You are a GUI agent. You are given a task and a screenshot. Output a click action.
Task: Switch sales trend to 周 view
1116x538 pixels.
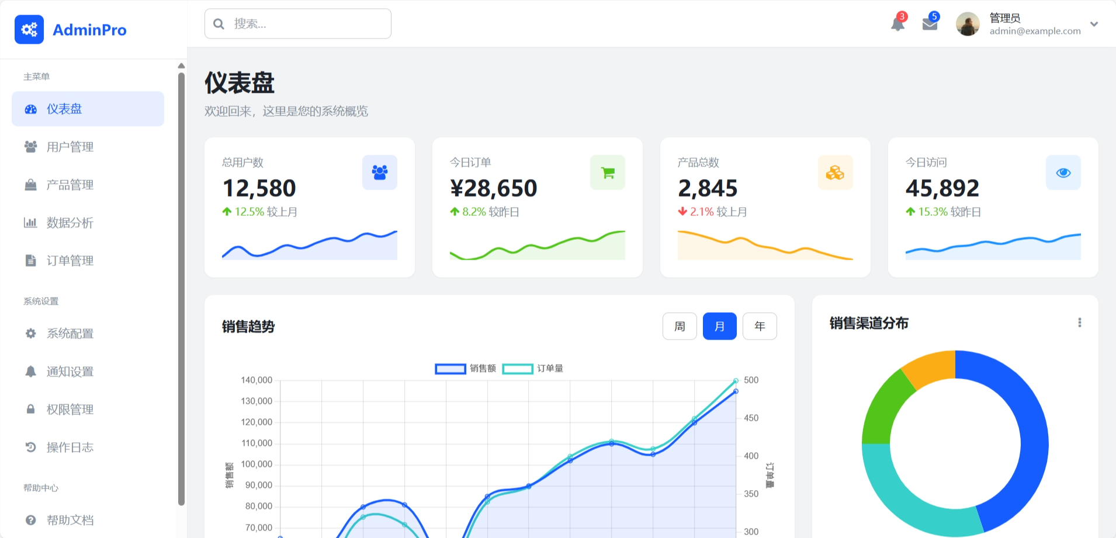[x=680, y=326]
